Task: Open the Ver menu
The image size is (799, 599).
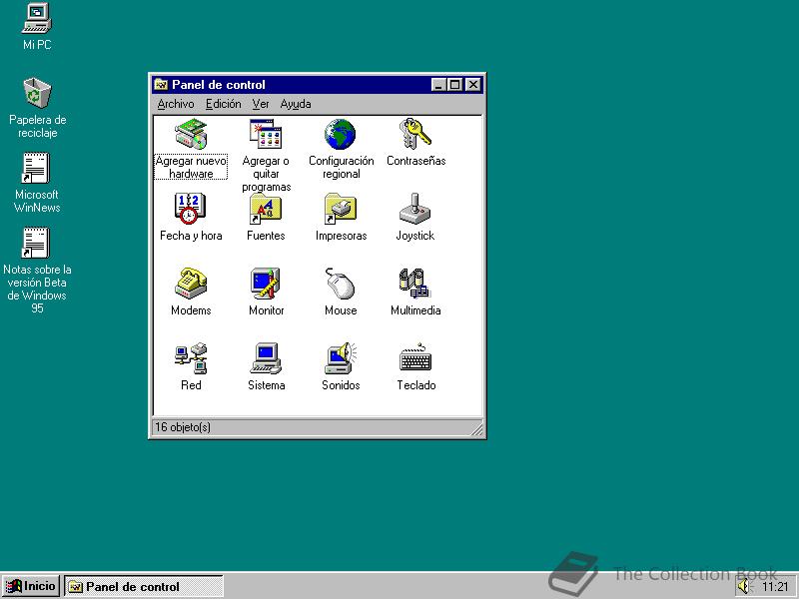Action: click(x=261, y=104)
